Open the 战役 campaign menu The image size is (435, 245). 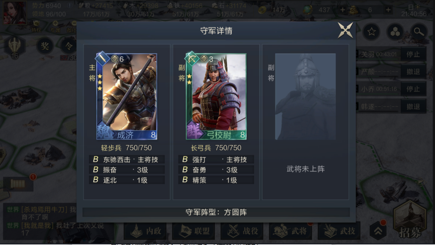click(242, 231)
